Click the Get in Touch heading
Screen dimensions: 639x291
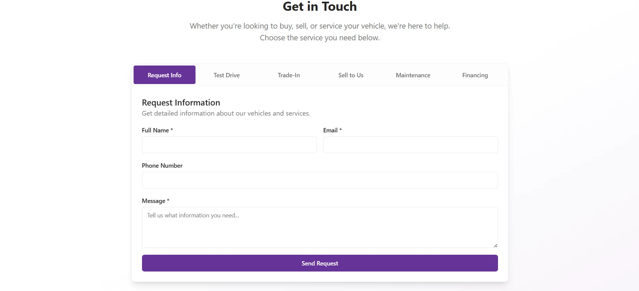tap(319, 7)
